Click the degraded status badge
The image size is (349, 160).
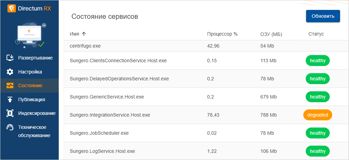(318, 115)
